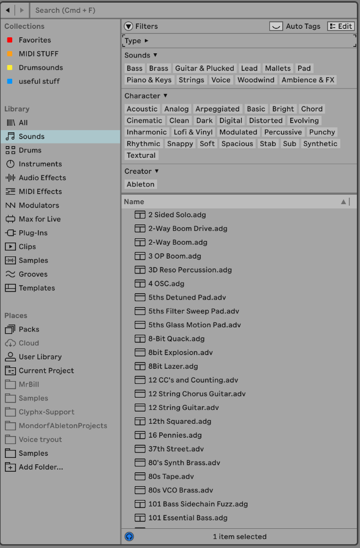This screenshot has width=360, height=548.
Task: Click the Auto Tags button
Action: tap(296, 26)
